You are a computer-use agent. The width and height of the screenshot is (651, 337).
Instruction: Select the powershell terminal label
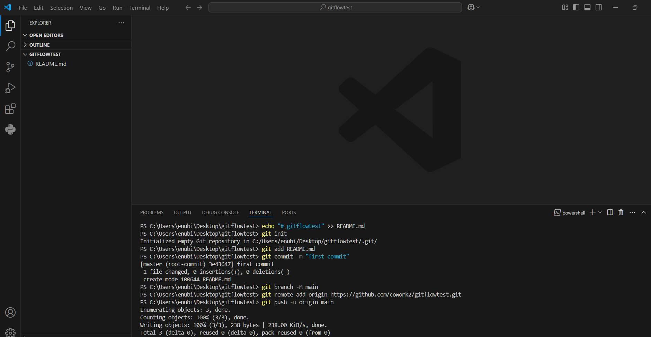[570, 213]
